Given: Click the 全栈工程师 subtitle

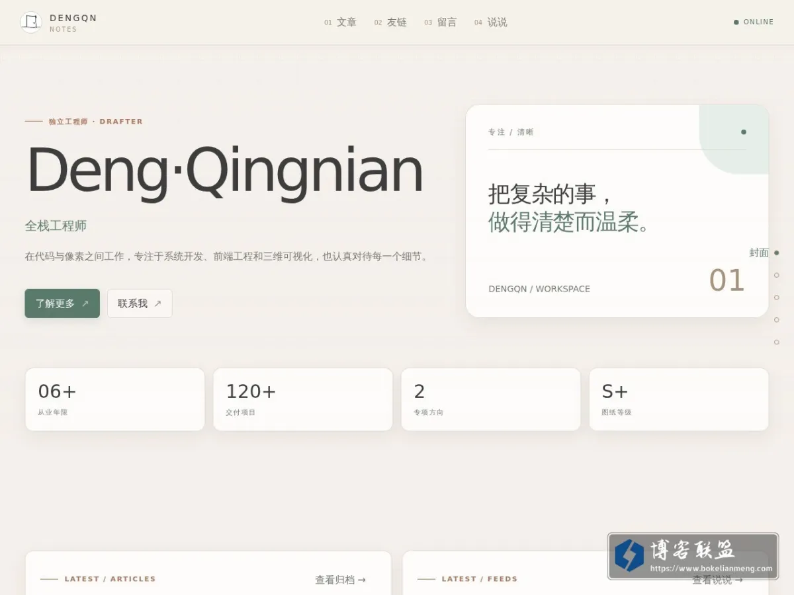Looking at the screenshot, I should pyautogui.click(x=56, y=226).
